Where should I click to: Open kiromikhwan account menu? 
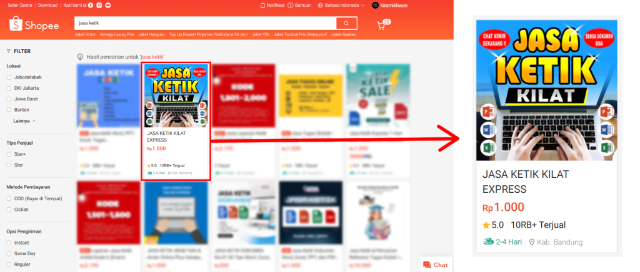389,5
